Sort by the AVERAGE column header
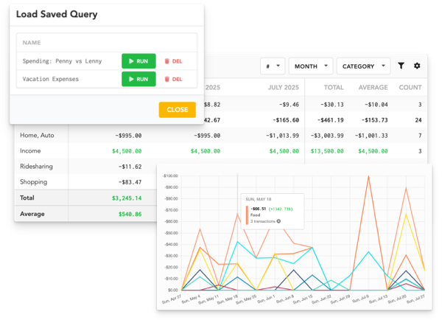The width and height of the screenshot is (442, 320). click(x=373, y=88)
